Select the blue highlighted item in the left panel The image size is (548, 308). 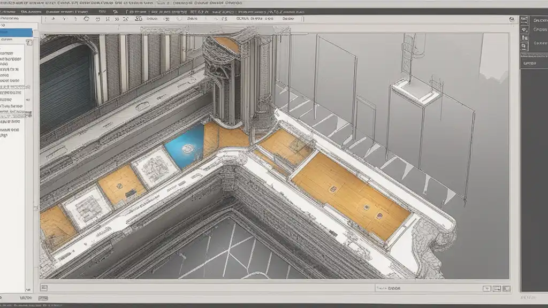(16, 33)
